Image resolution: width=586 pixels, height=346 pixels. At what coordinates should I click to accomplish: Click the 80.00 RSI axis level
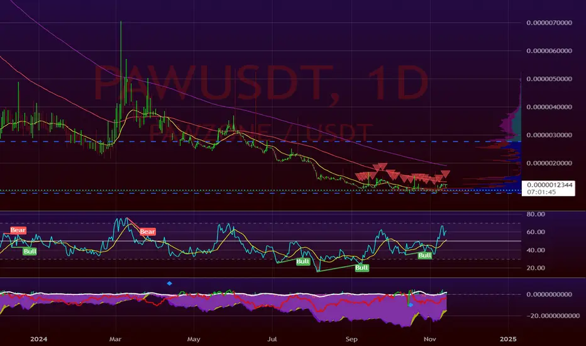[536, 215]
